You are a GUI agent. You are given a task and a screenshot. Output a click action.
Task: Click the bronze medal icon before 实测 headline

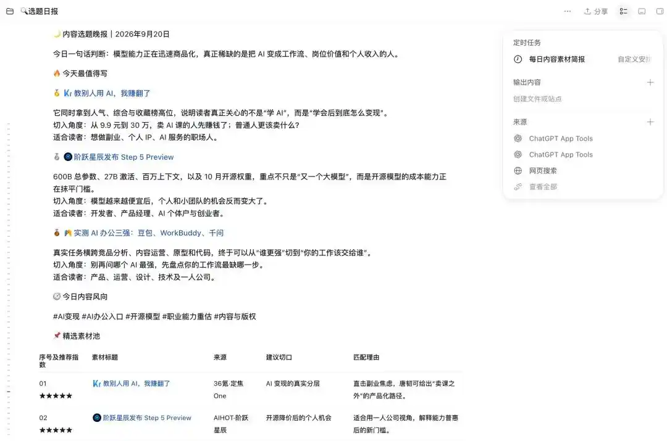point(57,233)
